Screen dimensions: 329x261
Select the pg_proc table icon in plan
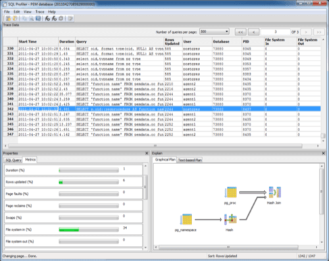coord(231,192)
